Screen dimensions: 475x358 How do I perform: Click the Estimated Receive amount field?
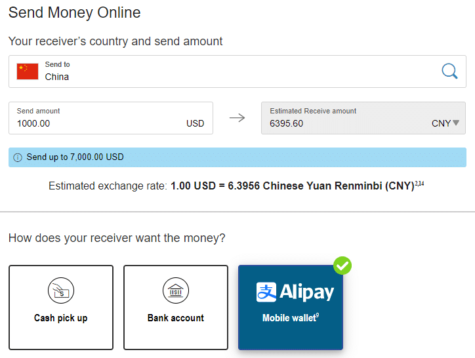[x=363, y=118]
